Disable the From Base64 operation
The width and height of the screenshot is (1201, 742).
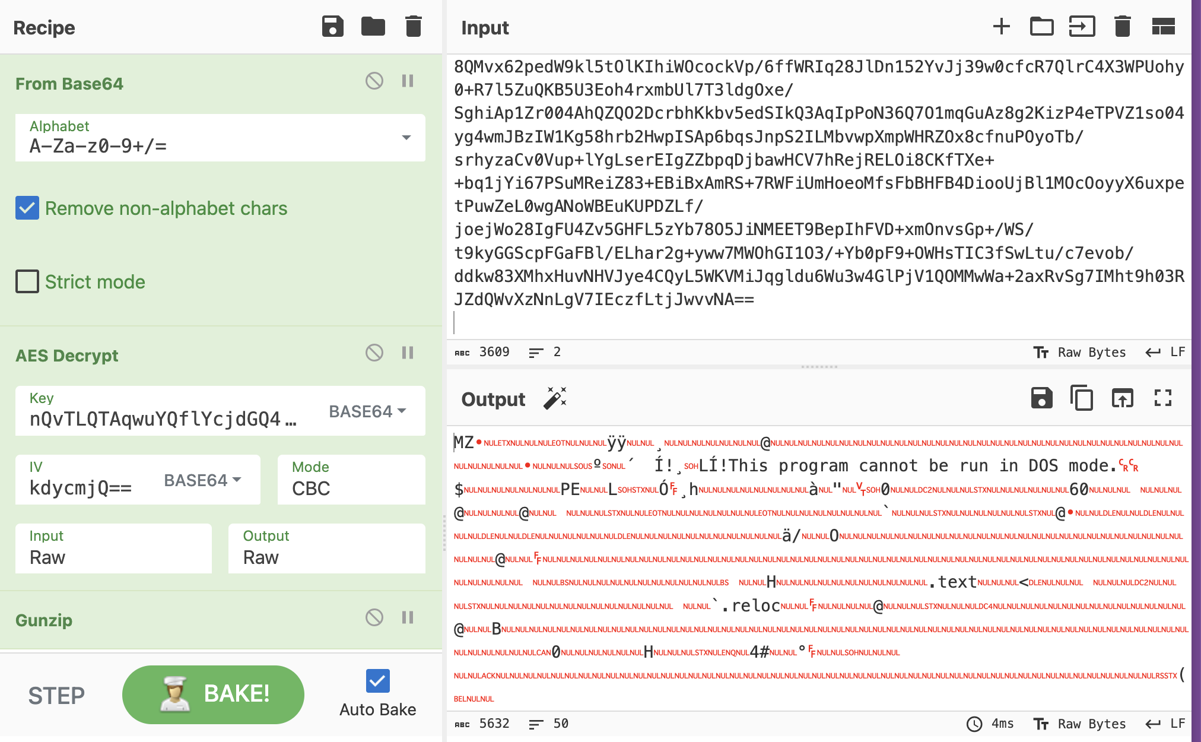click(374, 81)
